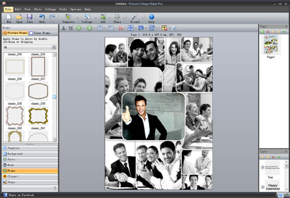Click the last edit toolbar page icon
Image resolution: width=290 pixels, height=198 pixels.
(174, 28)
